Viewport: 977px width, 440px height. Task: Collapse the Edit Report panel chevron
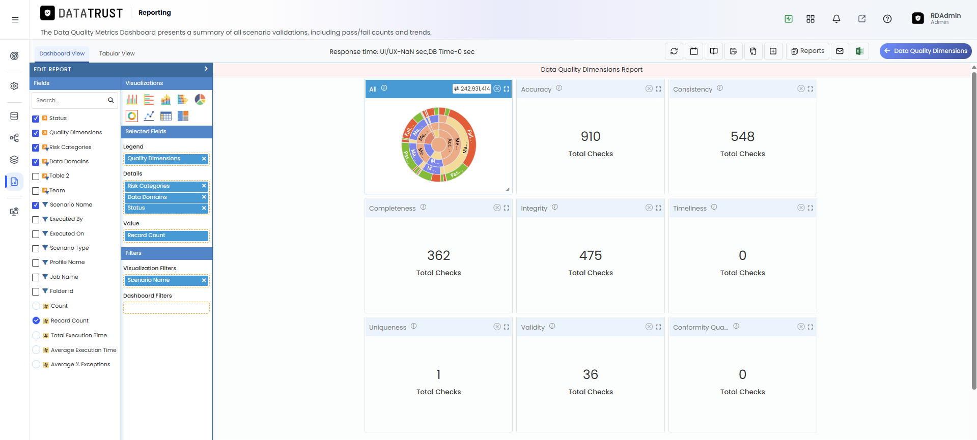[x=206, y=69]
